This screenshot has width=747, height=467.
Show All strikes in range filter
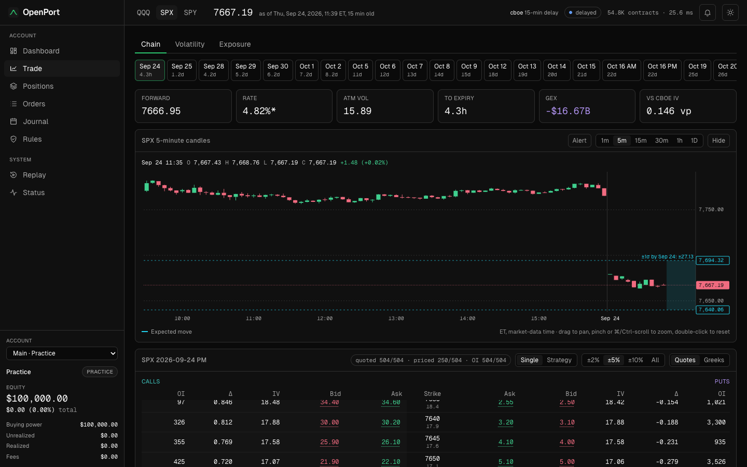point(655,360)
